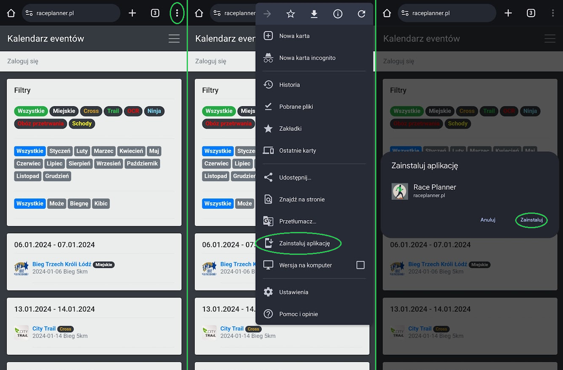563x370 pixels.
Task: Select Zainstaluj aplikację from the menu
Action: click(304, 243)
